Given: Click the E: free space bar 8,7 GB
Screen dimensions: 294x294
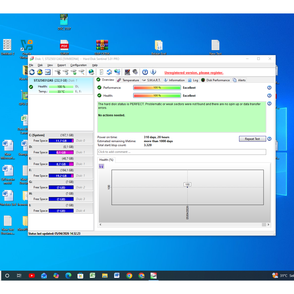Looking at the screenshot, I should click(x=61, y=164).
